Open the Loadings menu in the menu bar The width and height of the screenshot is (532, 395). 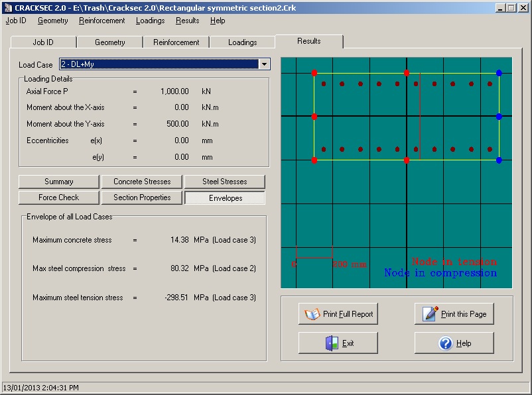tap(150, 21)
